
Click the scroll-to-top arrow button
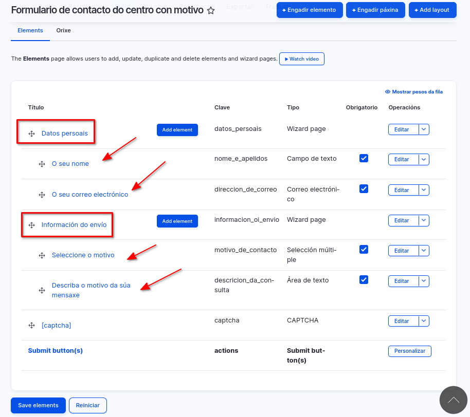(x=454, y=400)
